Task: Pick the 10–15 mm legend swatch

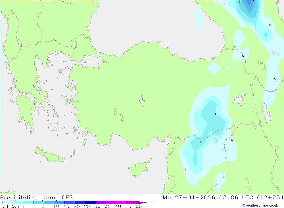Action: click(x=59, y=202)
